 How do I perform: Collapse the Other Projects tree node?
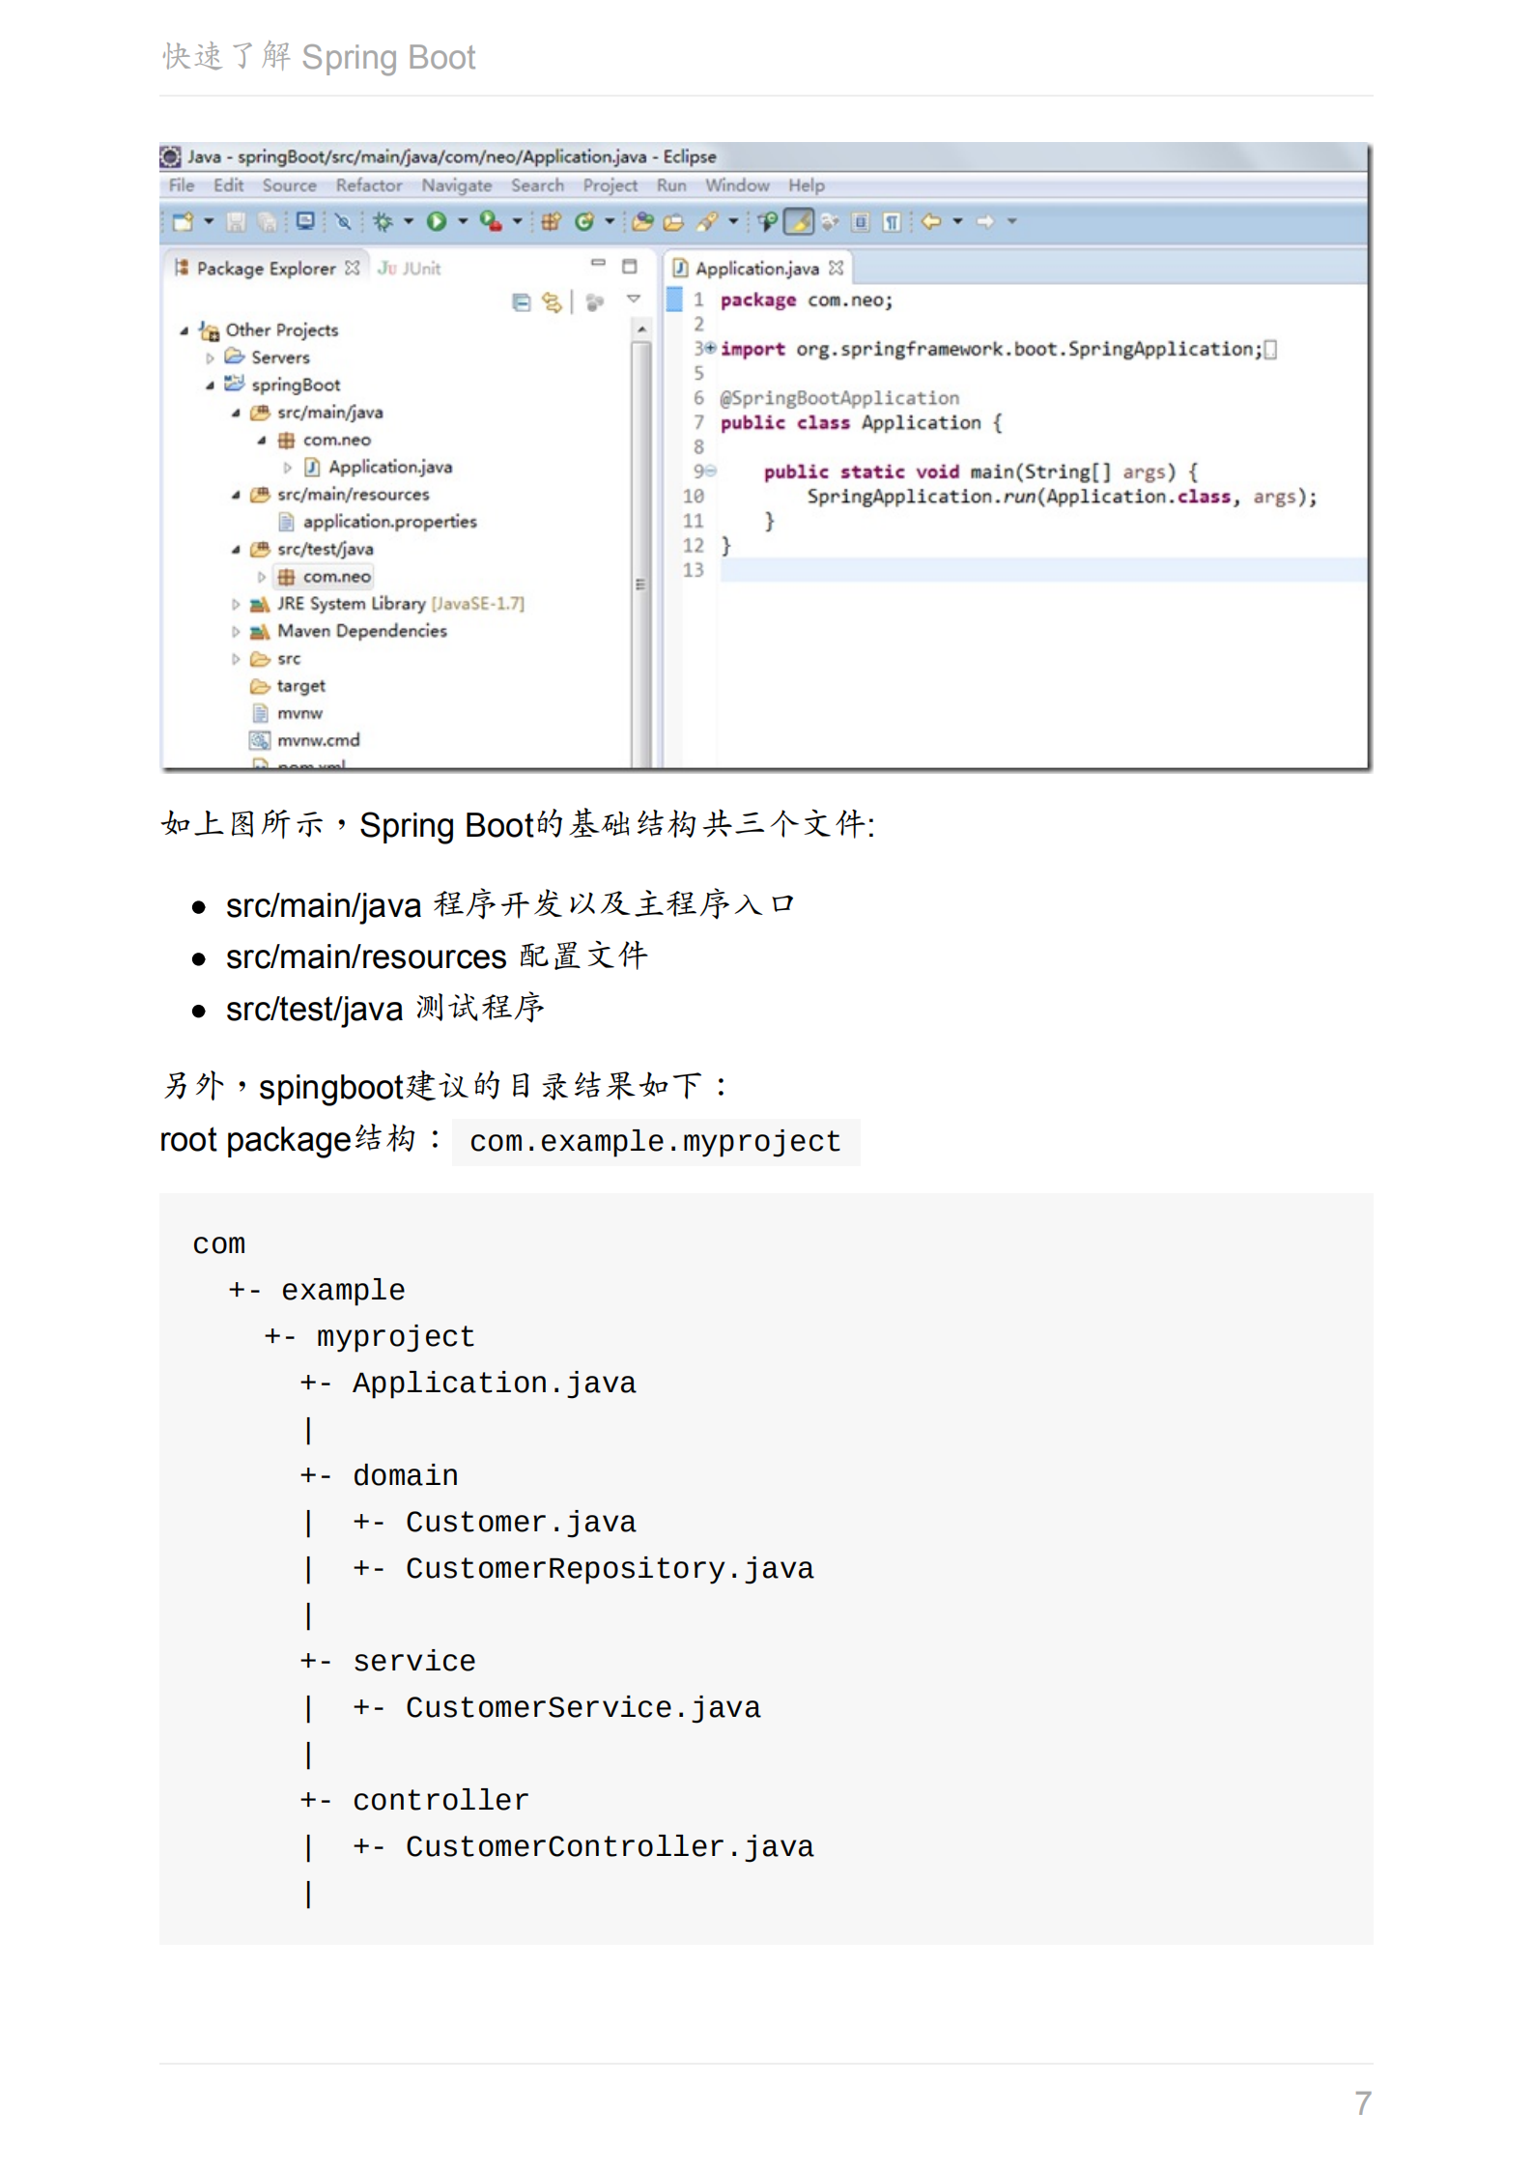coord(184,331)
